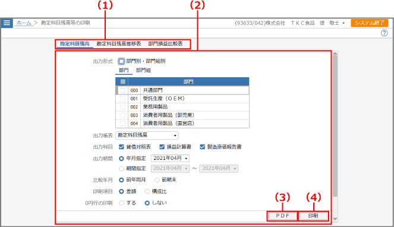Viewport: 394px width, 227px height.
Task: Go to the ホーム breadcrumb link
Action: (x=24, y=23)
